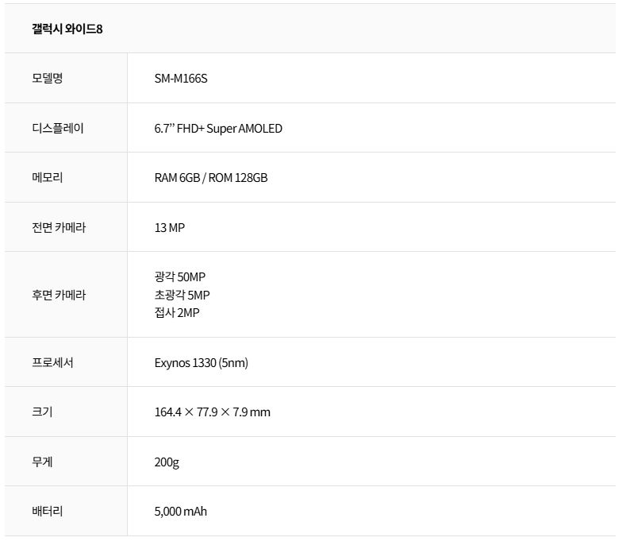Select the 디스플레이 row label
The image size is (626, 545).
click(x=58, y=128)
